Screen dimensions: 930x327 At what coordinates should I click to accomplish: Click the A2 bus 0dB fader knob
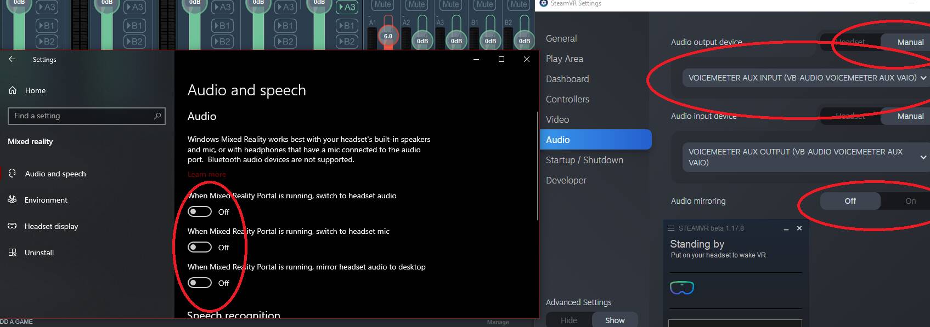422,41
